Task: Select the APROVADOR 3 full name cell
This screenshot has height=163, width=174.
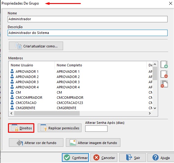Action: (x=68, y=82)
